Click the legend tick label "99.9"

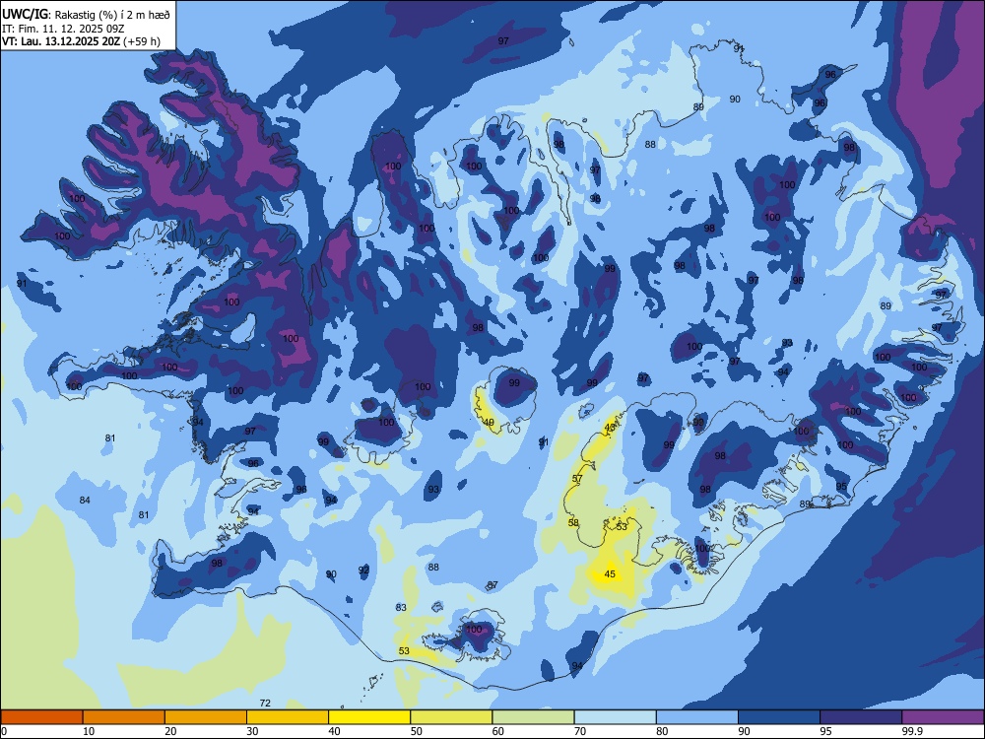click(x=912, y=731)
